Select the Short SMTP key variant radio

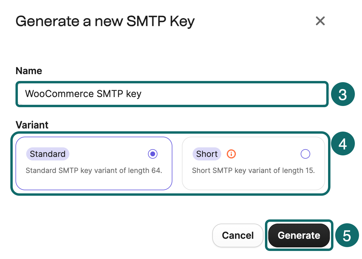305,154
